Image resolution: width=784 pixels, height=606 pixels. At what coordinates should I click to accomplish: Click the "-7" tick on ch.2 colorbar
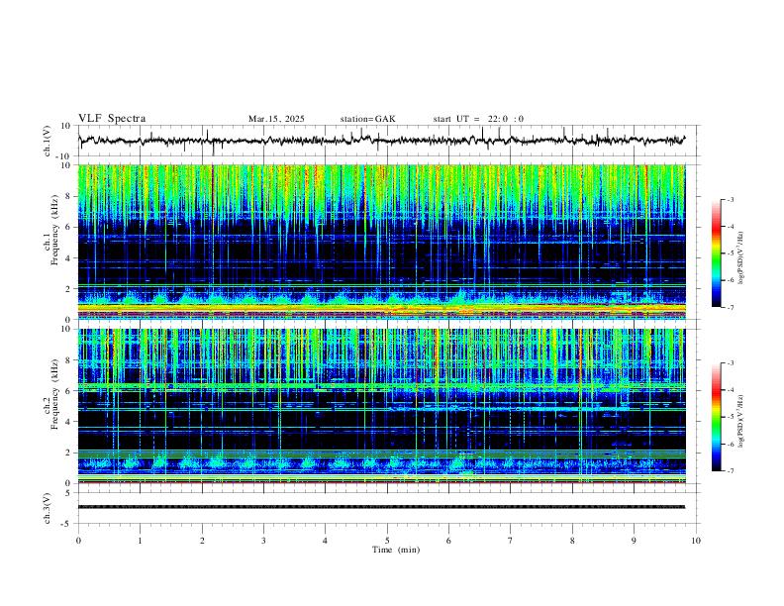click(731, 471)
